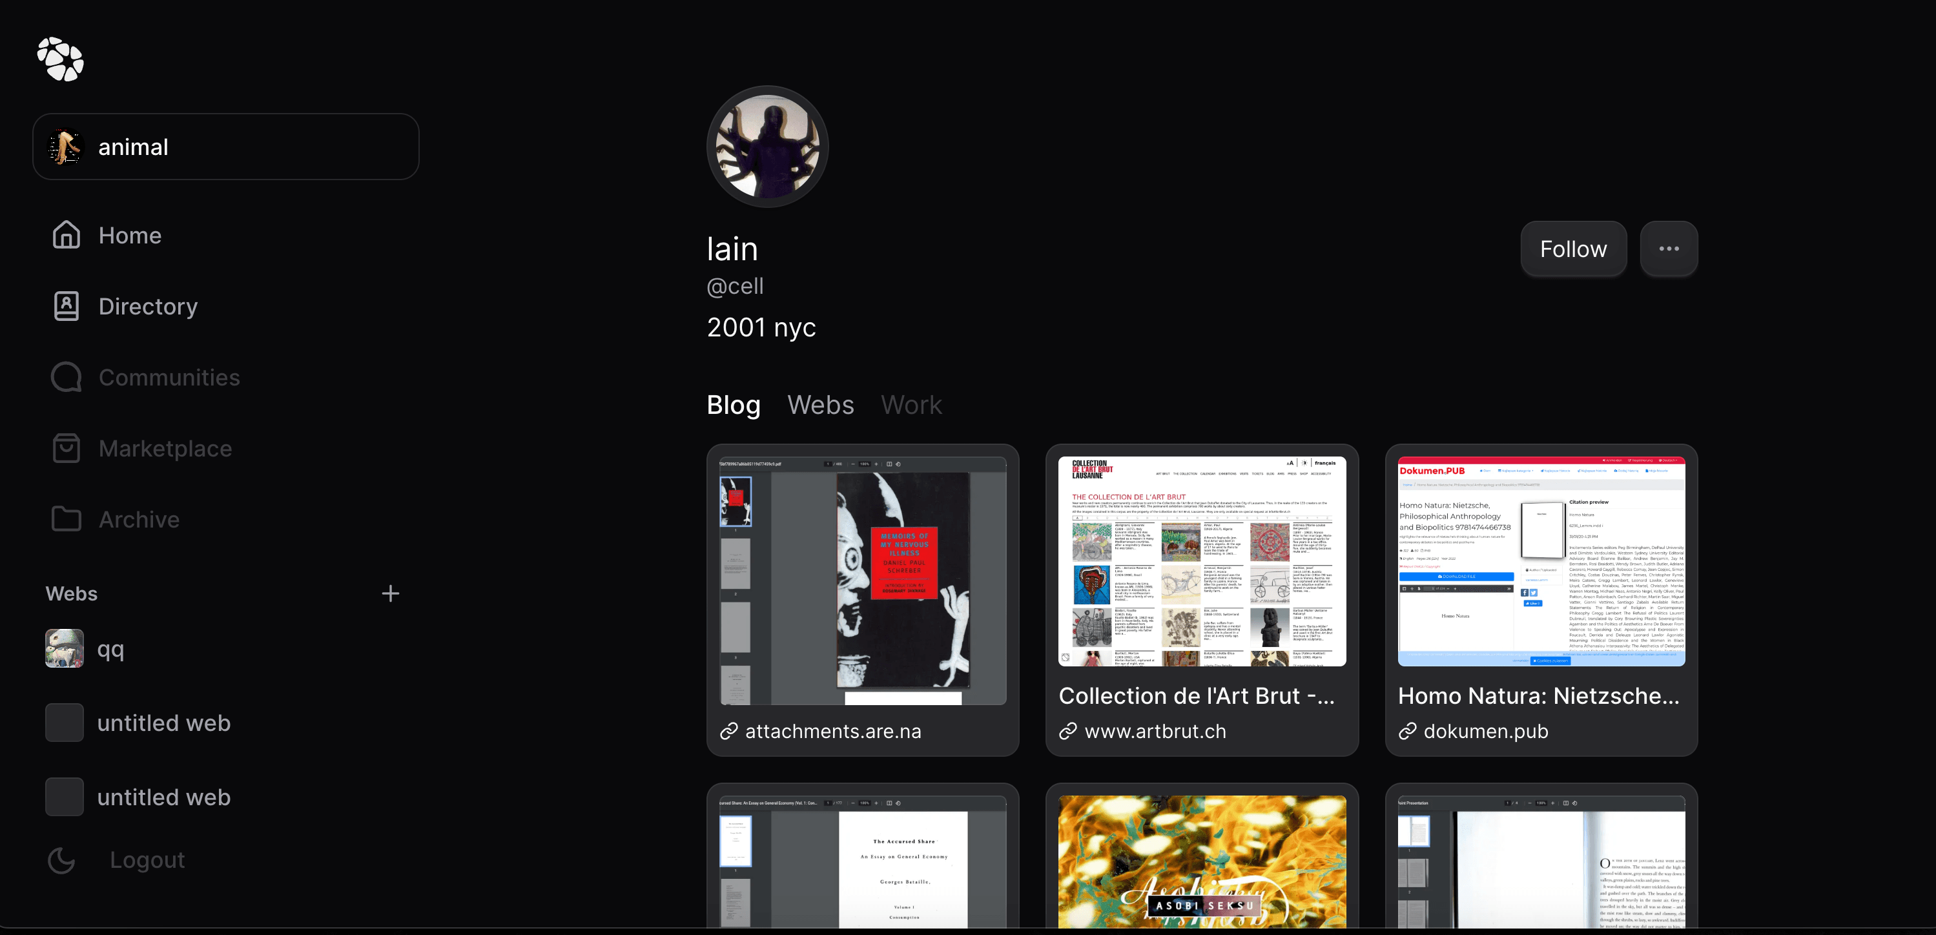Image resolution: width=1936 pixels, height=935 pixels.
Task: Open the animal account switcher
Action: point(225,146)
